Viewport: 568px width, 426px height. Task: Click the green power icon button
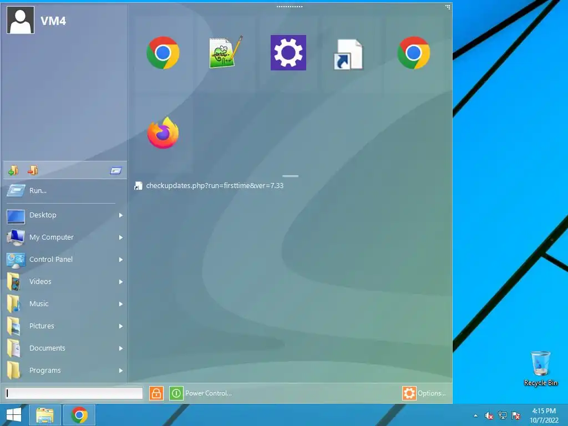click(176, 393)
